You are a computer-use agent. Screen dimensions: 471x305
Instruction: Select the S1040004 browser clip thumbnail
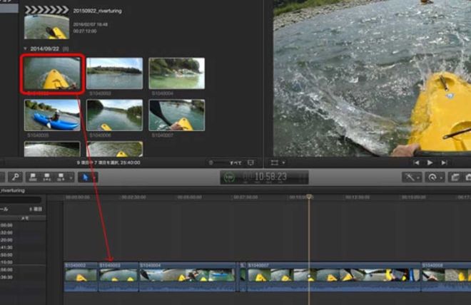click(x=176, y=73)
